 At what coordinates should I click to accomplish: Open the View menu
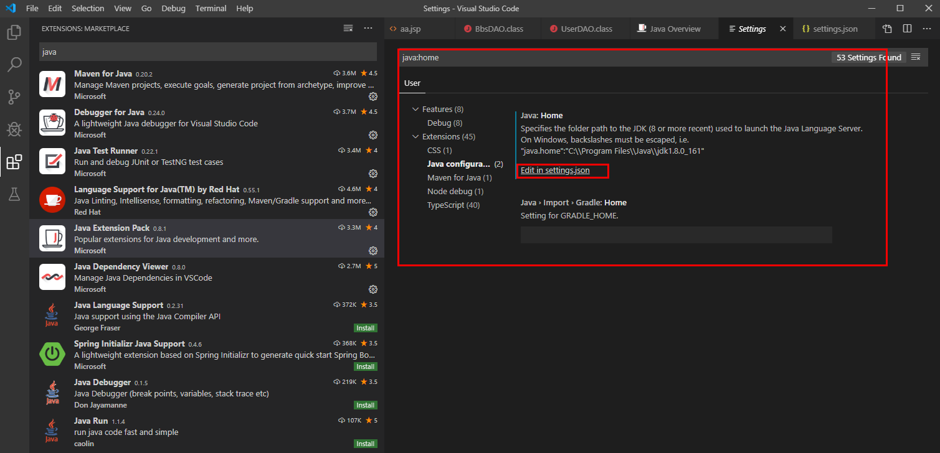pos(123,8)
